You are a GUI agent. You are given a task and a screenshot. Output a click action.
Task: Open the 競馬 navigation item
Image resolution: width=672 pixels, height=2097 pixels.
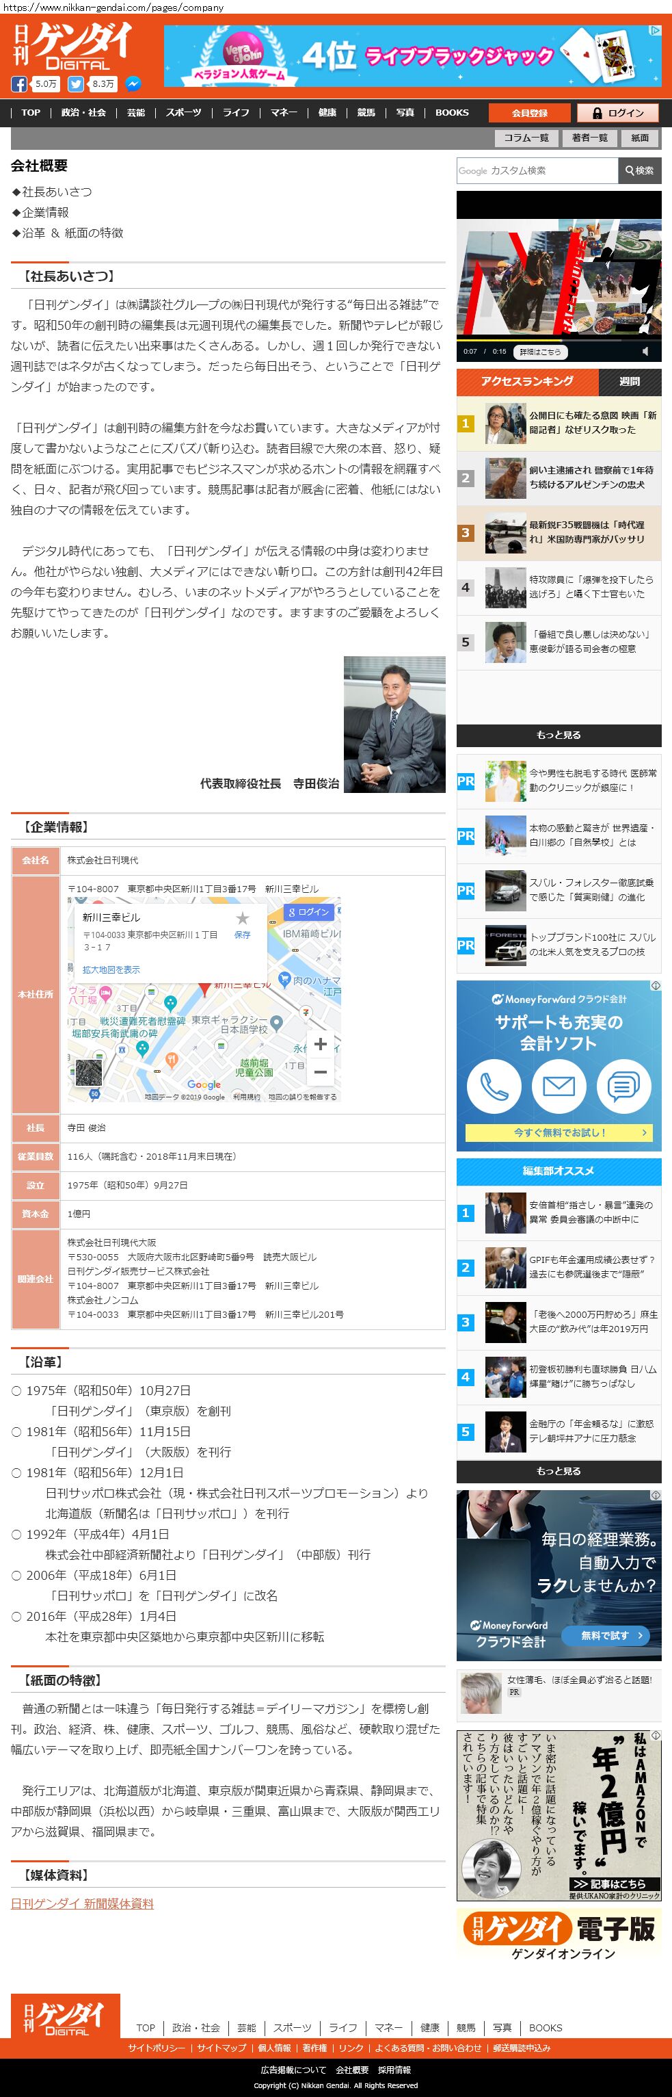366,112
